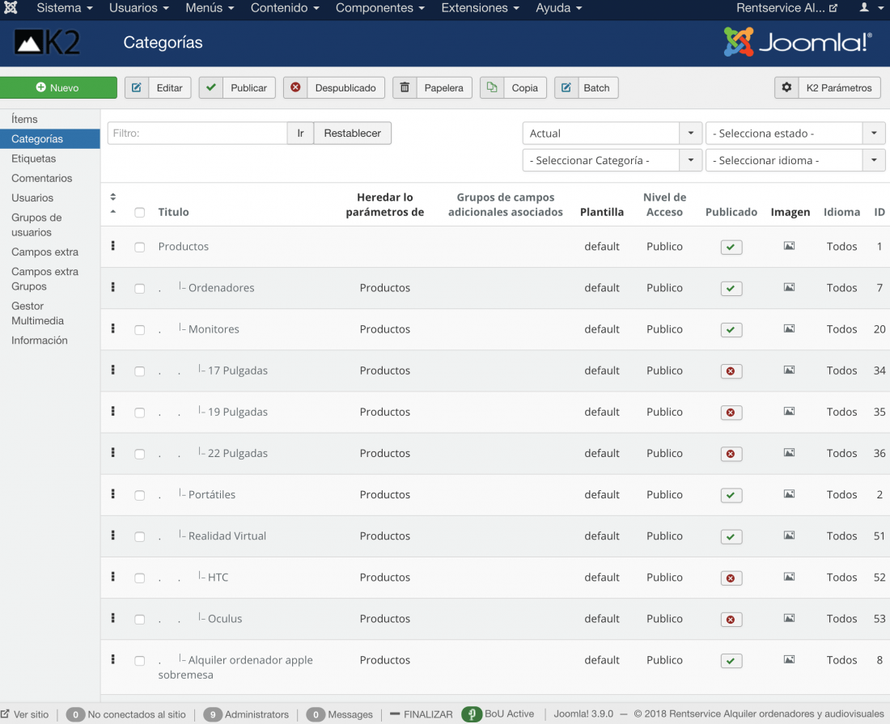Click the image icon in Ordenadores row
This screenshot has width=890, height=724.
pos(789,287)
